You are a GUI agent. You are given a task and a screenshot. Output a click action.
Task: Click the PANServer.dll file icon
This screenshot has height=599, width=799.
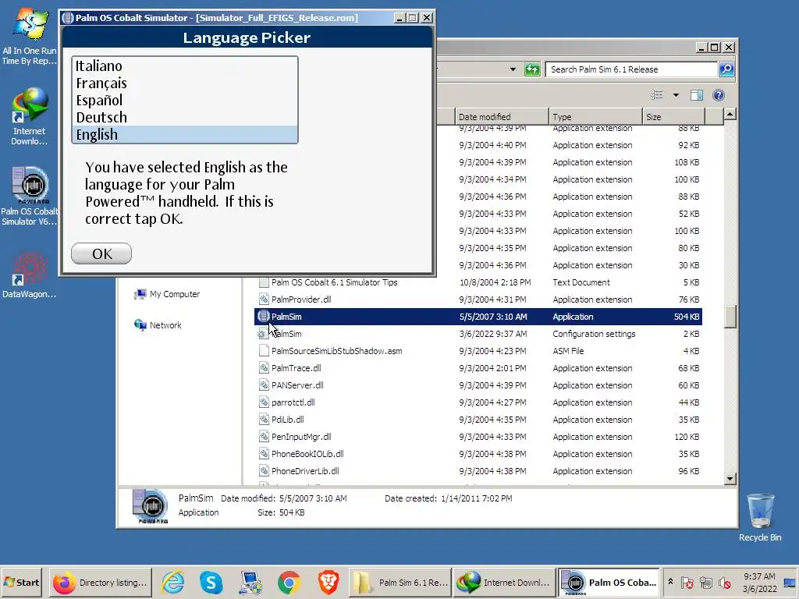pos(264,385)
